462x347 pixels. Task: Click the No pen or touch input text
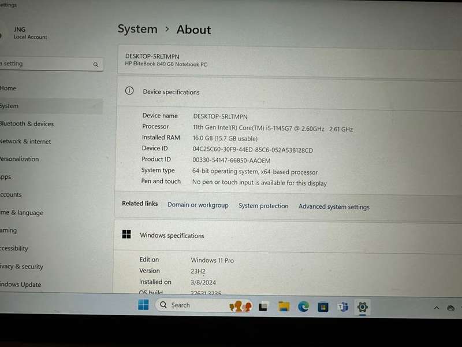259,182
